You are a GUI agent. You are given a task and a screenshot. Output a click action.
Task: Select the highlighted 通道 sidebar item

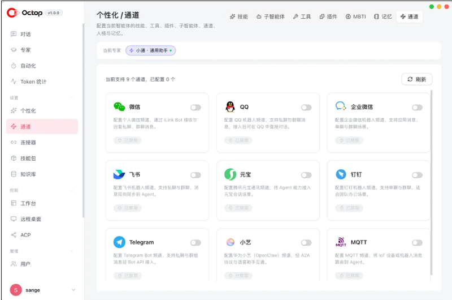click(42, 126)
